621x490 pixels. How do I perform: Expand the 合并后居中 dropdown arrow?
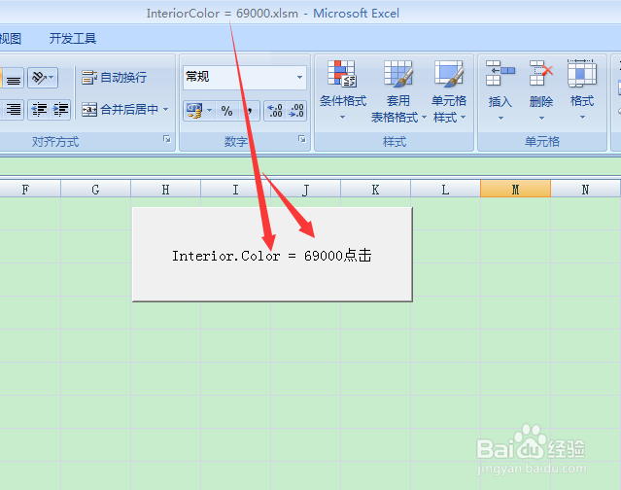[165, 109]
